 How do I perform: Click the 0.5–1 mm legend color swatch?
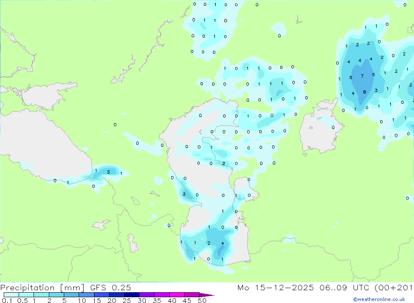point(26,295)
